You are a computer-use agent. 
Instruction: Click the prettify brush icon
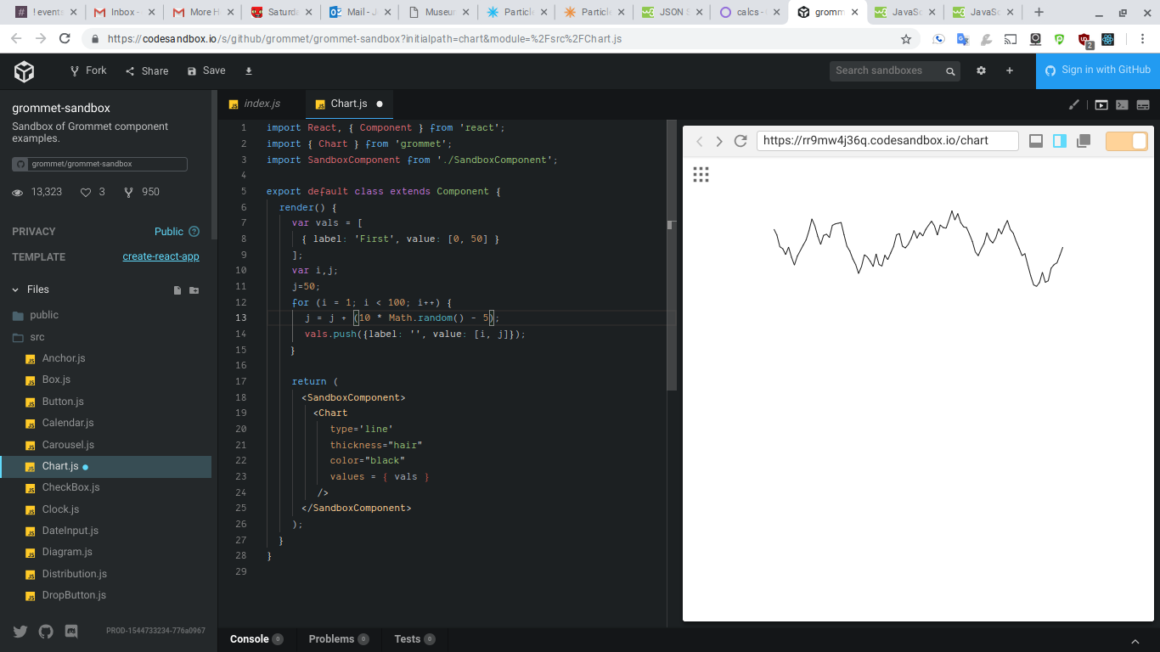(1074, 104)
